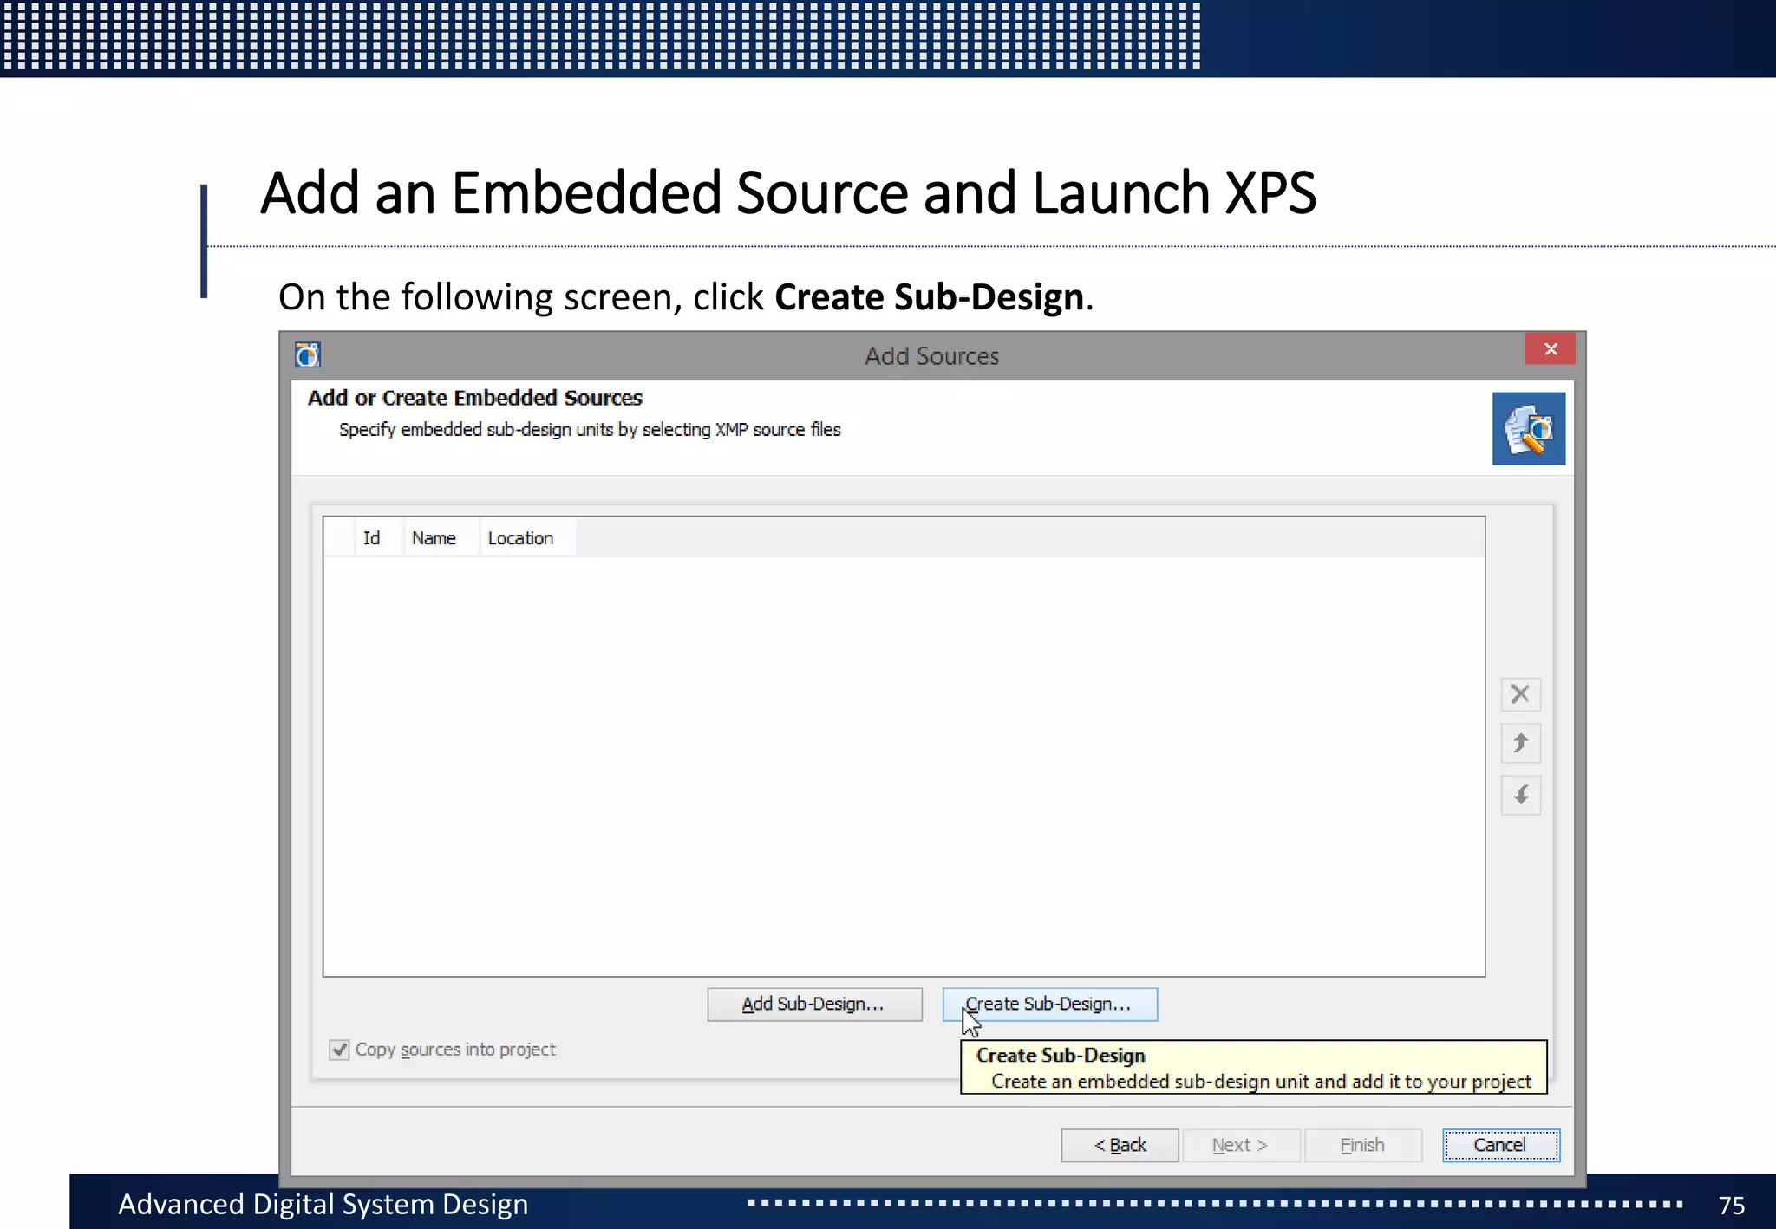Cancel the Add Sources wizard

coord(1500,1145)
